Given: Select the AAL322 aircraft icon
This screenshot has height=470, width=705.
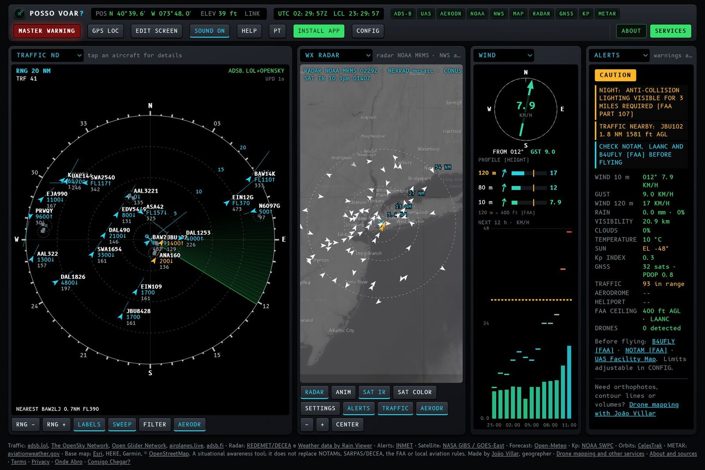Looking at the screenshot, I should pyautogui.click(x=31, y=260).
